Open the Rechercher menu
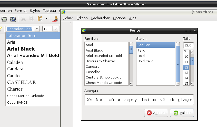Screen dimensions: 217x127 tap(100, 18)
